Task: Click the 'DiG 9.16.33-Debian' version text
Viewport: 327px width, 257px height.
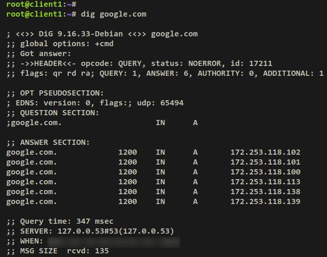Action: [80, 34]
